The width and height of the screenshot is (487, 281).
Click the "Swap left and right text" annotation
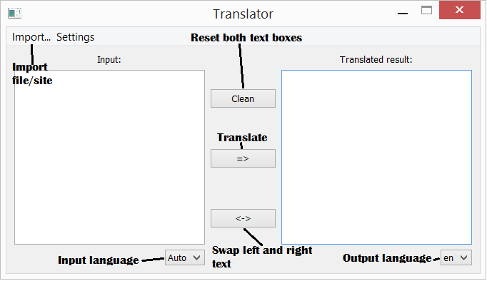[262, 257]
